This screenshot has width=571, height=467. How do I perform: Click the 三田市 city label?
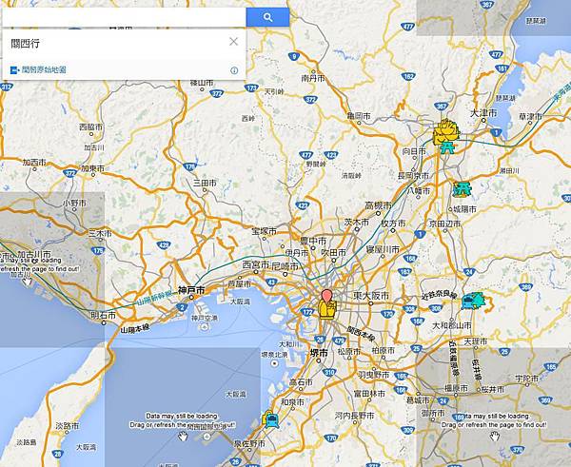[x=205, y=183]
